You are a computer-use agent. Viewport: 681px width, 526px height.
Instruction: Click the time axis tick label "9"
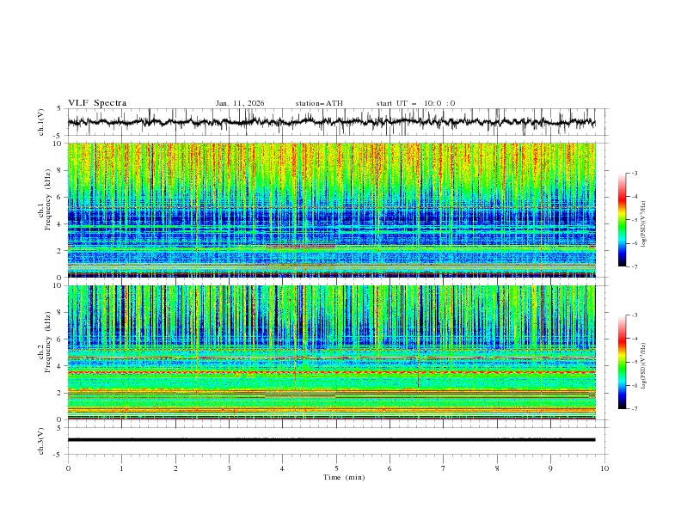pyautogui.click(x=550, y=468)
